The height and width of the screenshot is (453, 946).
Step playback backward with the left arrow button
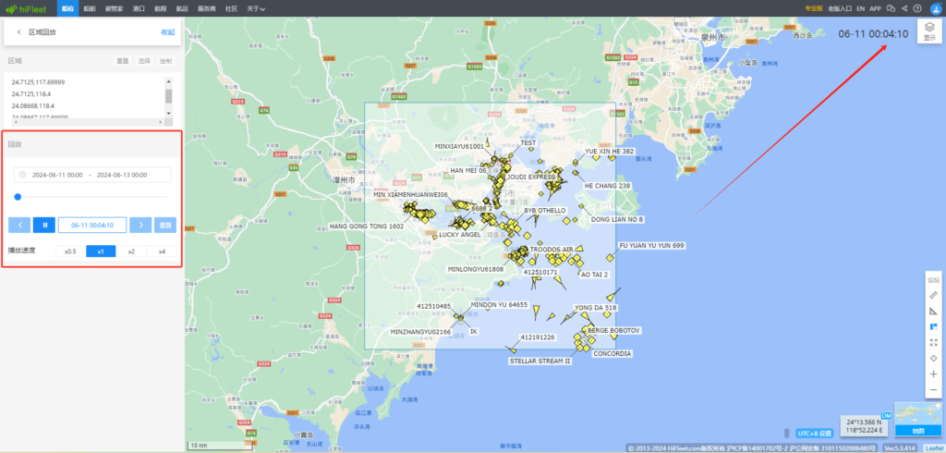pyautogui.click(x=20, y=226)
